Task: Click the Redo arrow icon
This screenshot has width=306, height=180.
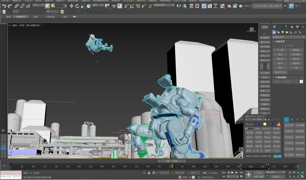Action: pyautogui.click(x=10, y=6)
